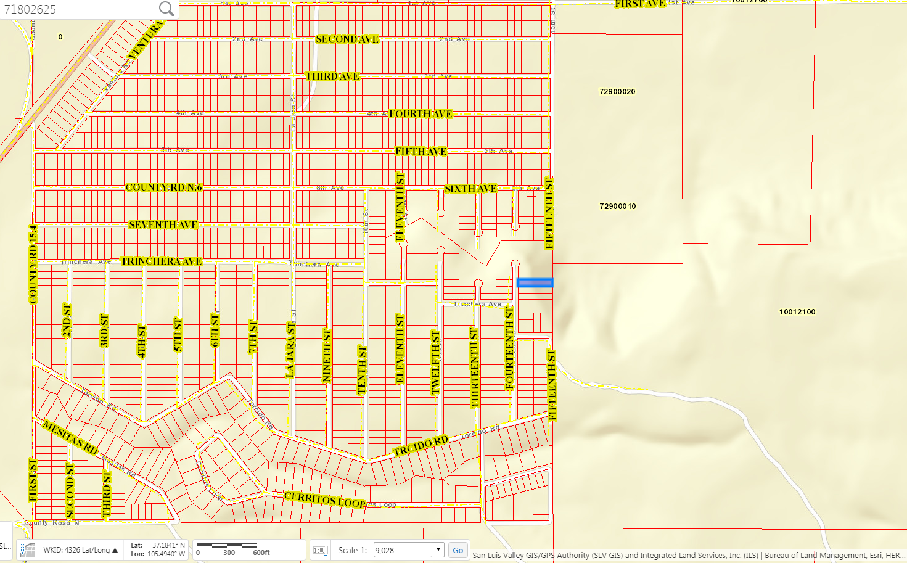This screenshot has width=907, height=563.
Task: Click the magnifying glass search icon
Action: [166, 9]
